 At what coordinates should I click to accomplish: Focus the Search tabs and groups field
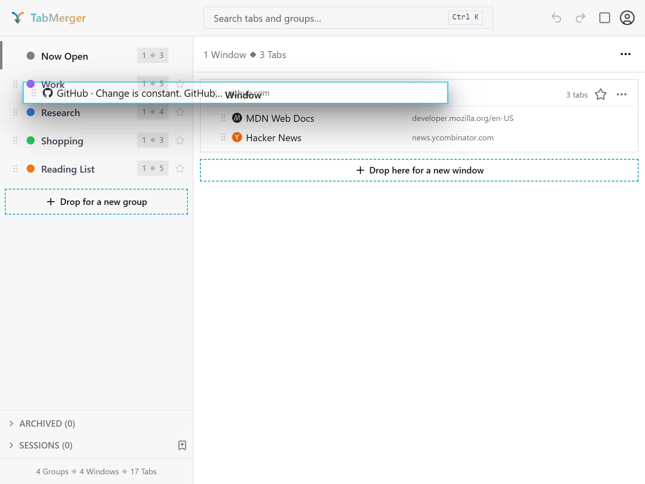click(x=348, y=18)
